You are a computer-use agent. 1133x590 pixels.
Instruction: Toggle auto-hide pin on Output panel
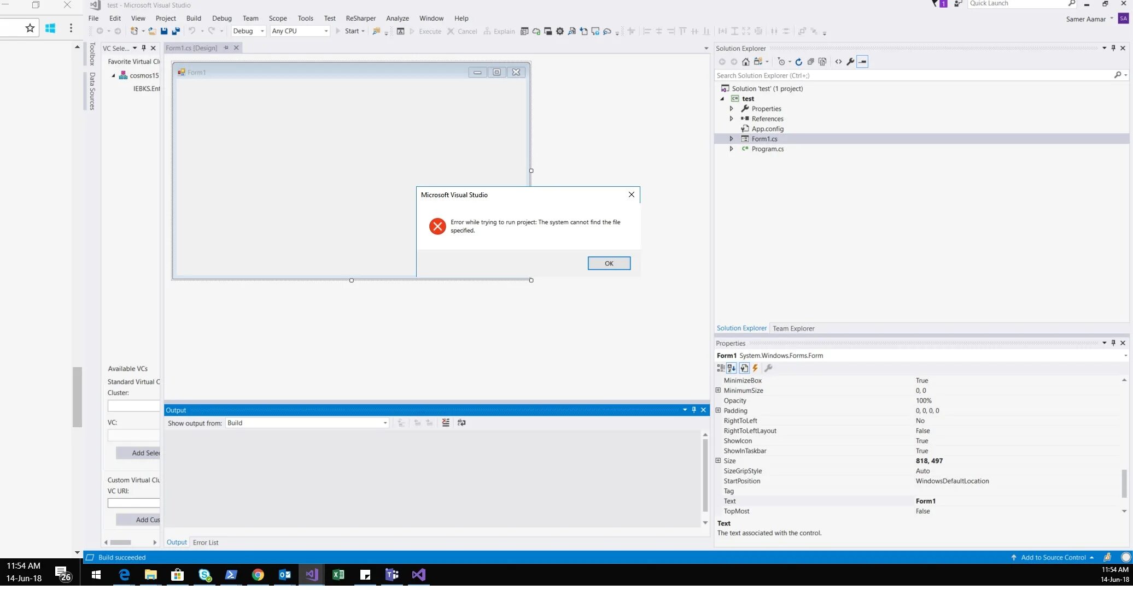[694, 410]
